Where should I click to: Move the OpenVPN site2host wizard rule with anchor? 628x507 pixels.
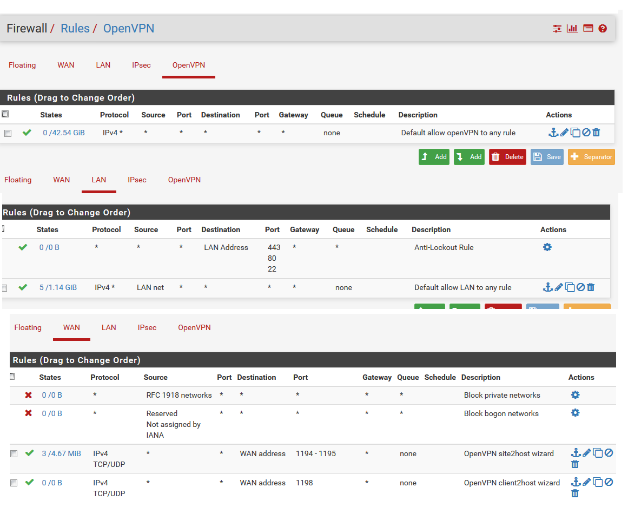coord(576,453)
